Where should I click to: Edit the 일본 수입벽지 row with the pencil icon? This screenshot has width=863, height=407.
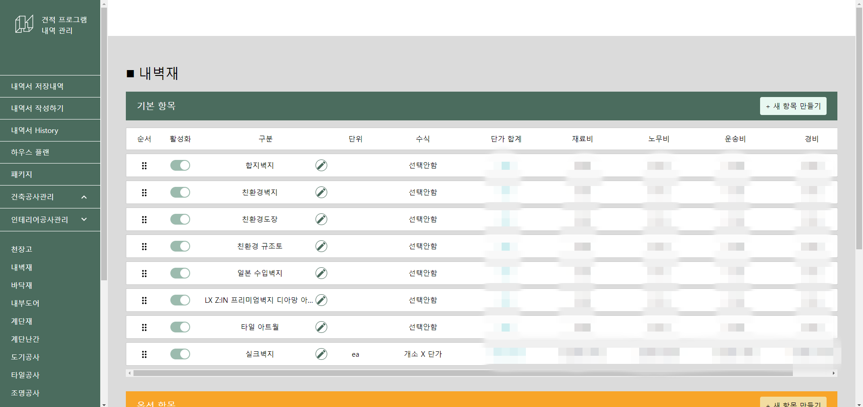[321, 273]
